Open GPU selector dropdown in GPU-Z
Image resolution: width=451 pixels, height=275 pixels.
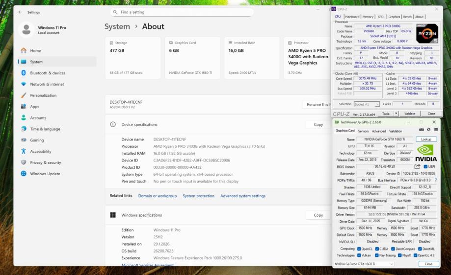click(x=364, y=264)
